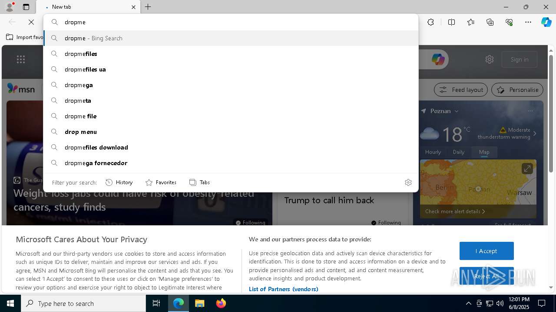Toggle the split screen icon
The height and width of the screenshot is (312, 556).
[x=451, y=22]
